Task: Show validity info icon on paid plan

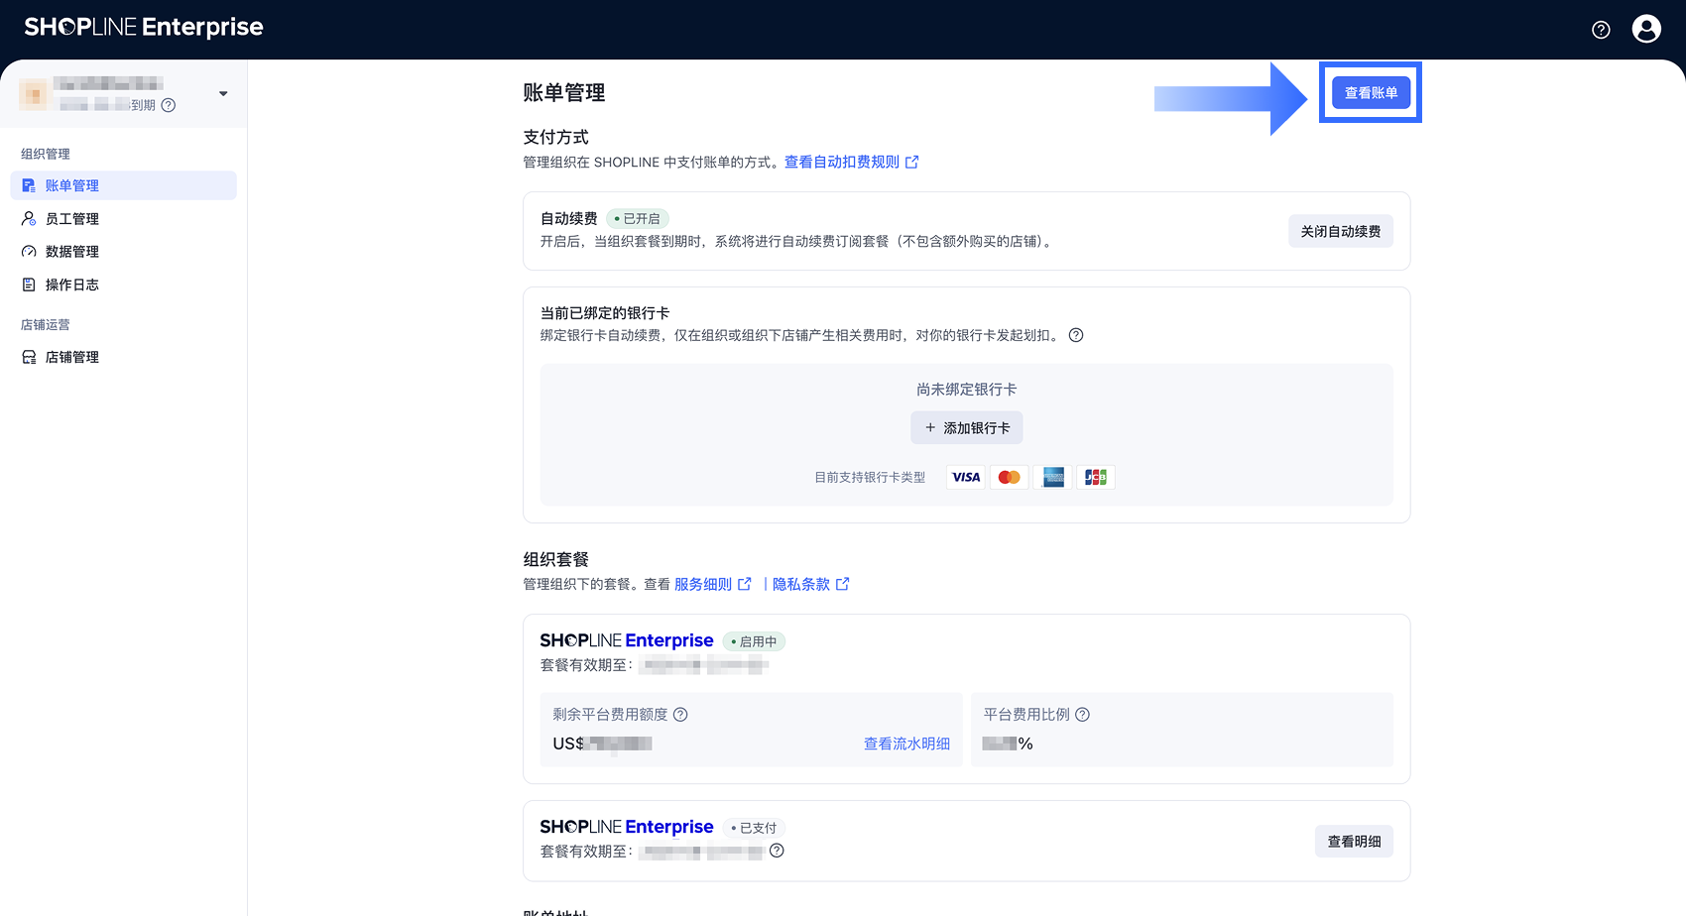Action: pos(777,851)
